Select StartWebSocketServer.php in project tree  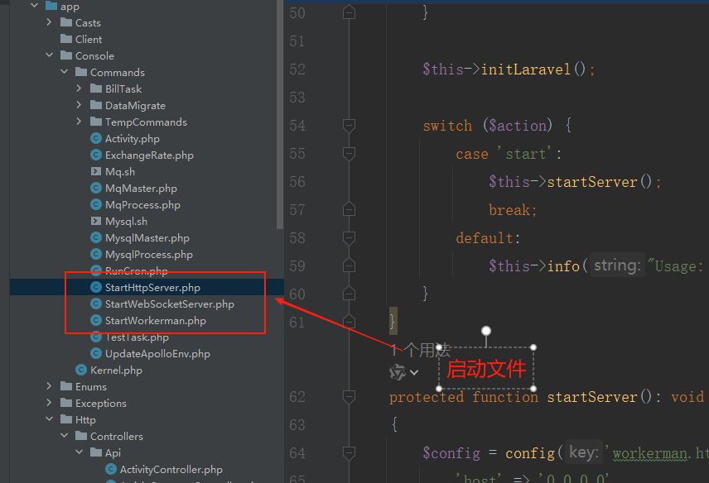pos(169,304)
